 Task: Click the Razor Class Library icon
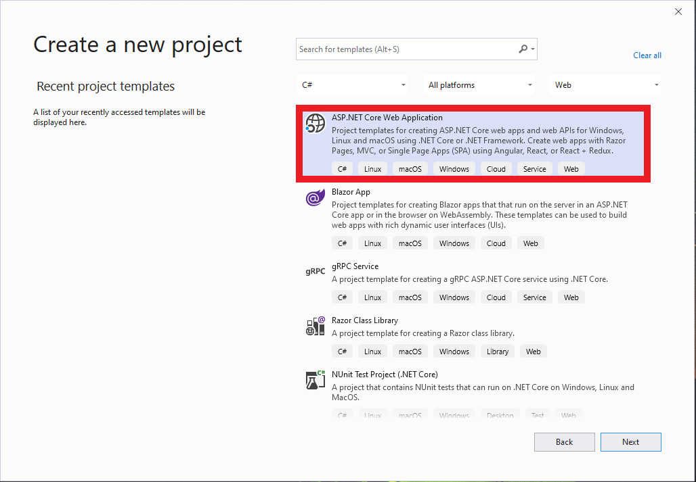pyautogui.click(x=316, y=326)
